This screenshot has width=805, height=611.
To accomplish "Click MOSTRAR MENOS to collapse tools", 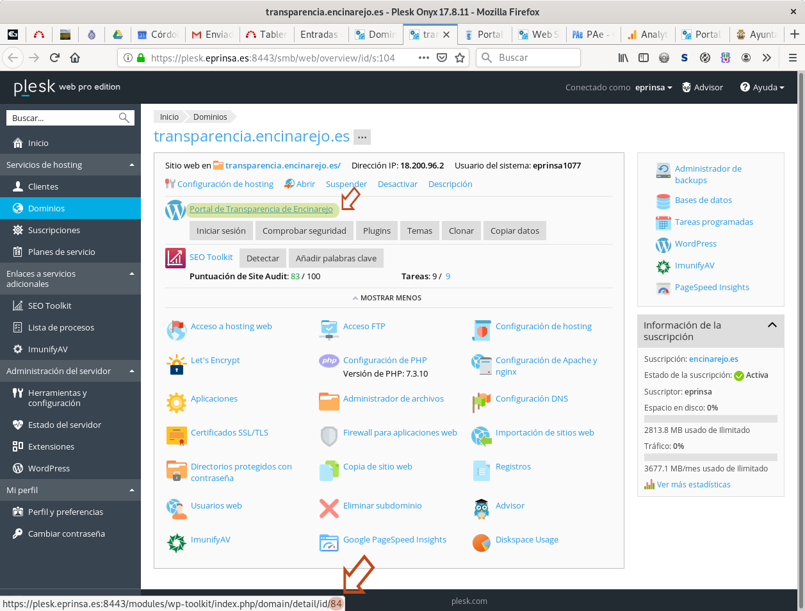I will (387, 298).
